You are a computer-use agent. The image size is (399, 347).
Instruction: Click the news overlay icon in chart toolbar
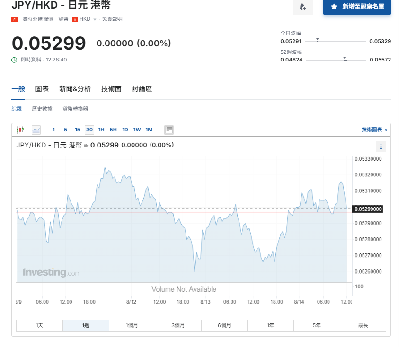click(x=169, y=130)
